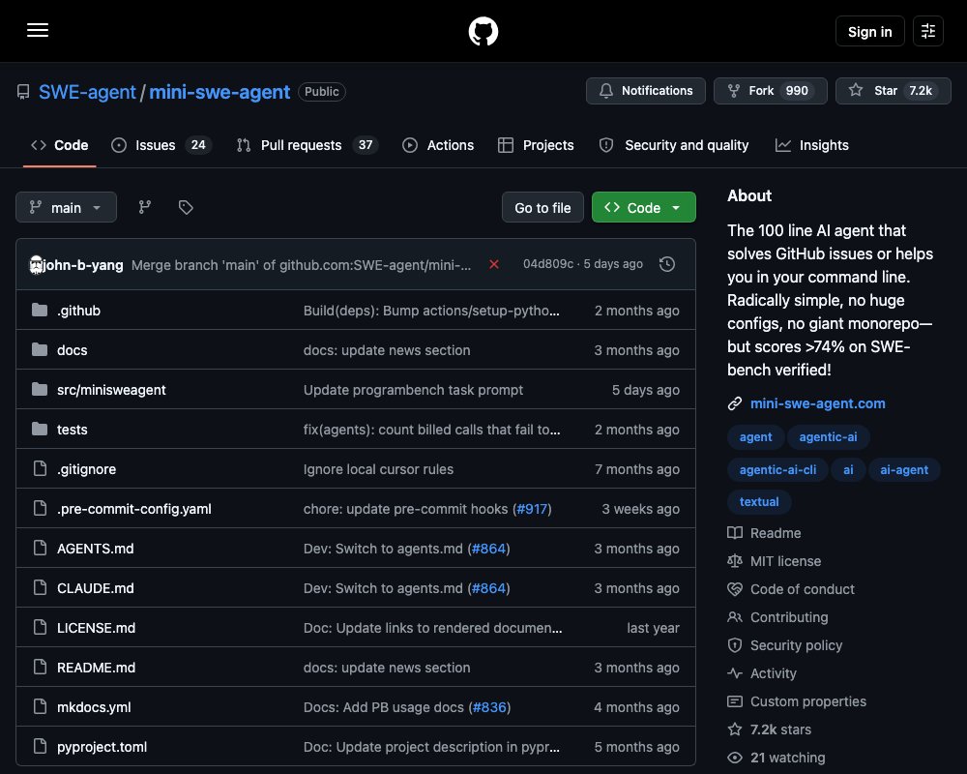
Task: Click the repository icon beside SWE-agent
Action: 23,92
